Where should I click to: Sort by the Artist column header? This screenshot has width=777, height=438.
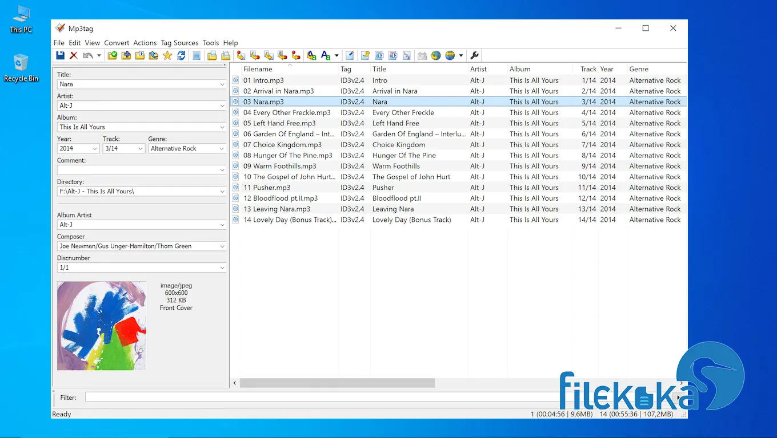(487, 69)
